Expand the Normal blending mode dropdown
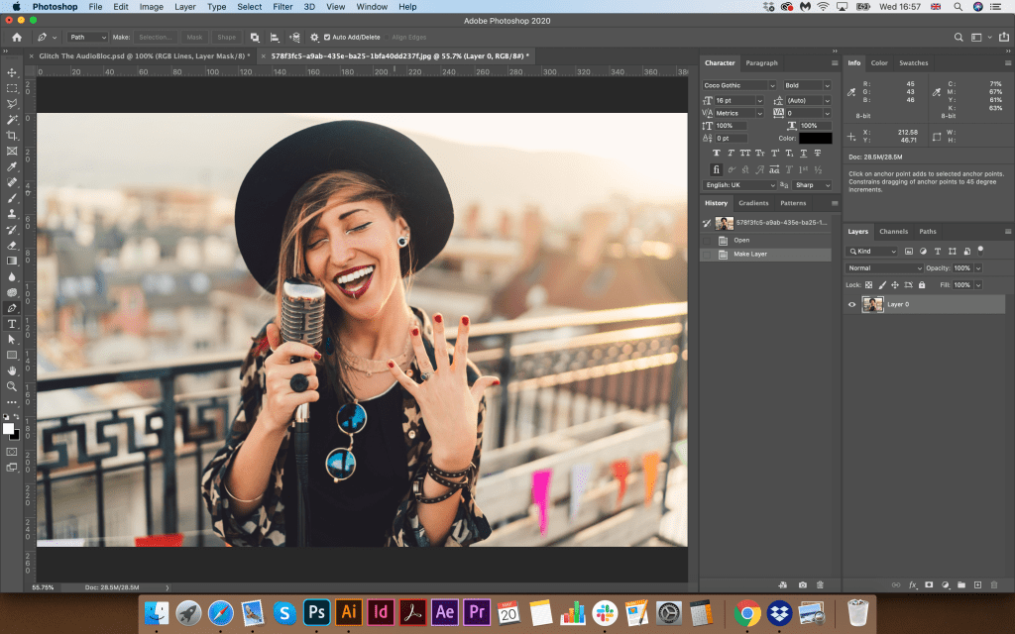The height and width of the screenshot is (634, 1015). pyautogui.click(x=884, y=268)
